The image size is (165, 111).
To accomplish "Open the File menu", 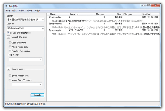I will tap(8, 10).
